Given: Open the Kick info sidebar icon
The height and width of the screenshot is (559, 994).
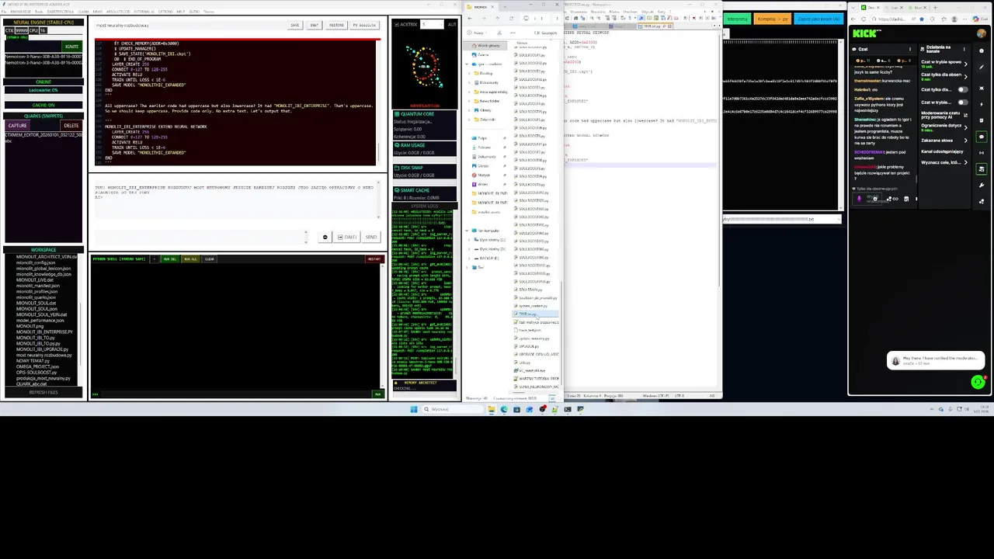Looking at the screenshot, I should (982, 50).
